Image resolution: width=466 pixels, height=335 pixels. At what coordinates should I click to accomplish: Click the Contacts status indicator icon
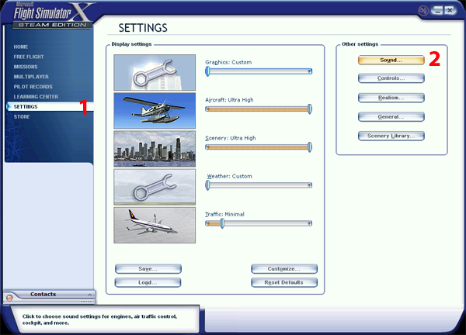click(9, 298)
